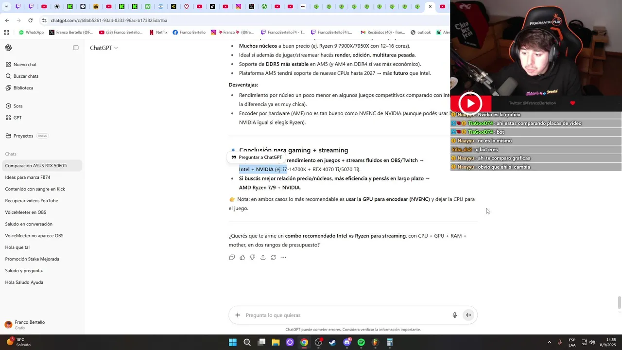The height and width of the screenshot is (350, 622).
Task: Open the volume speaker tray icon
Action: pyautogui.click(x=592, y=342)
